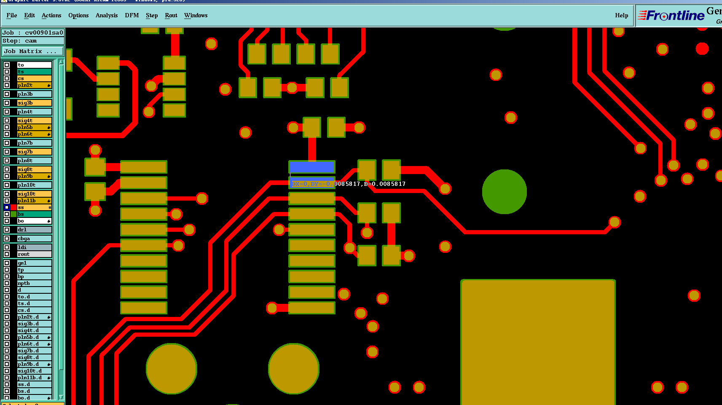This screenshot has width=722, height=405.
Task: Click the marker icon on pln6t.d layer row
Action: (49, 344)
